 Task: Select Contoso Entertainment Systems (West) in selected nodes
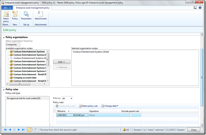point(91,52)
